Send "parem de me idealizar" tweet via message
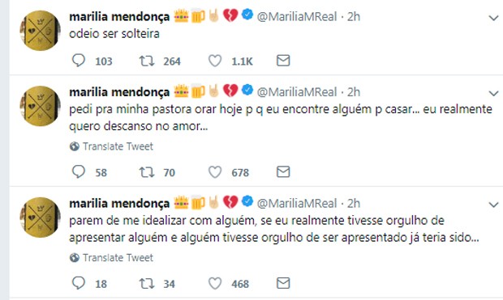Screen dimensions: 503x300 (x=283, y=283)
